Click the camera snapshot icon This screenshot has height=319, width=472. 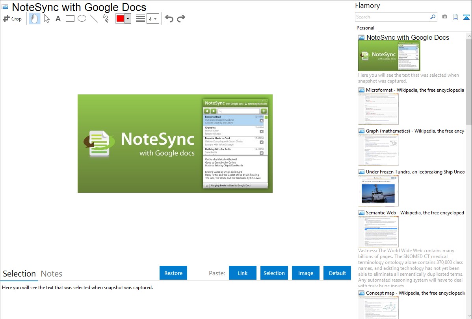pos(444,17)
